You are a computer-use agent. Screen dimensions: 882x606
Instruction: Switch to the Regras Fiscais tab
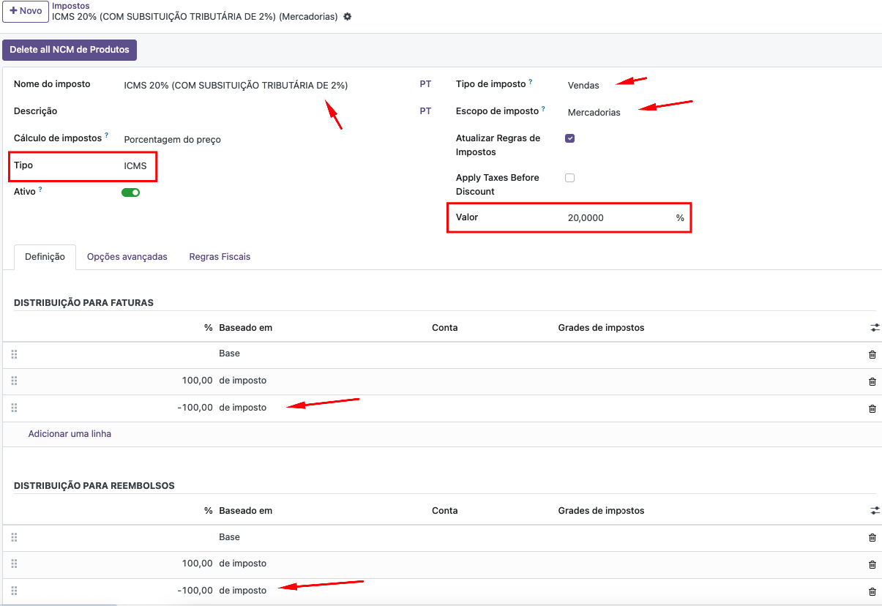point(220,257)
